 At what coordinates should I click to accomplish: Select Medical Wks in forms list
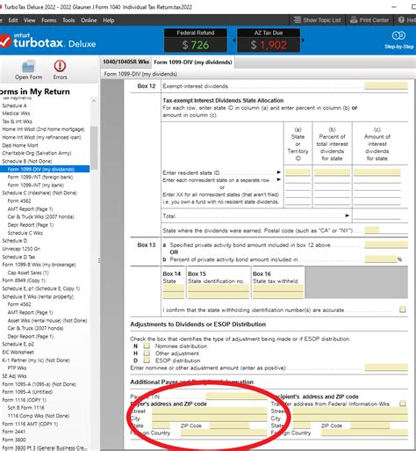coord(16,113)
